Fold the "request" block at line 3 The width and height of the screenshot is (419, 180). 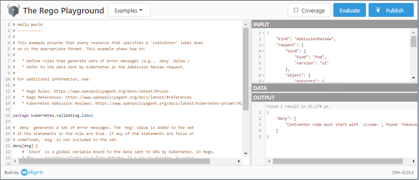point(263,45)
